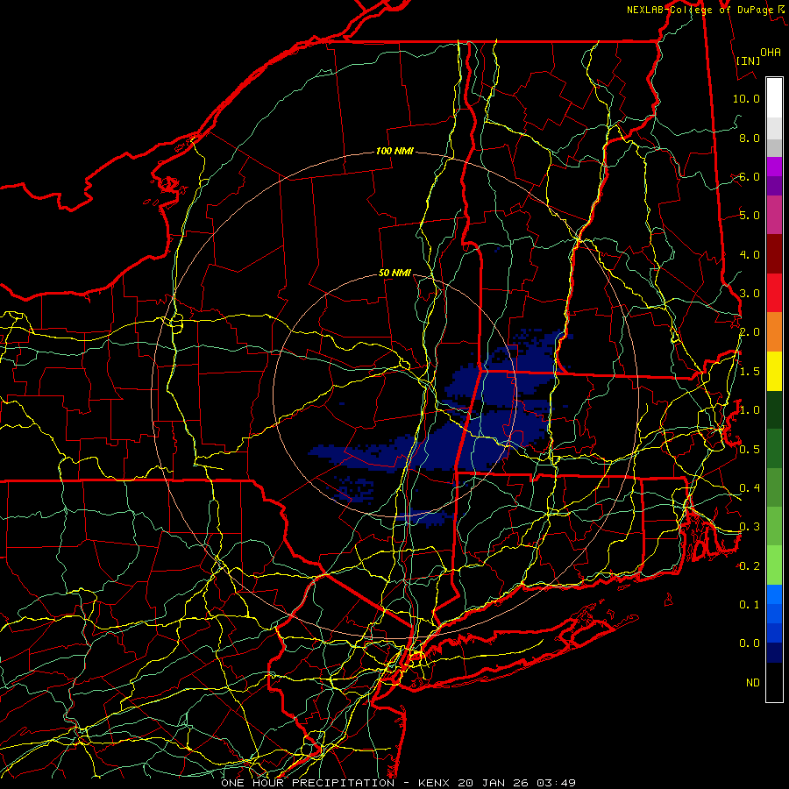
Task: Pick the yellow legend swatch
Action: coord(774,371)
